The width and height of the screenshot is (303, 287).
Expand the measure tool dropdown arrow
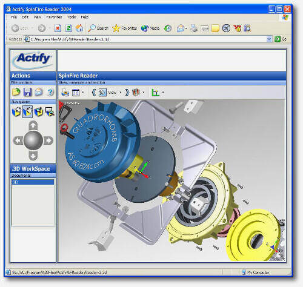pos(163,93)
